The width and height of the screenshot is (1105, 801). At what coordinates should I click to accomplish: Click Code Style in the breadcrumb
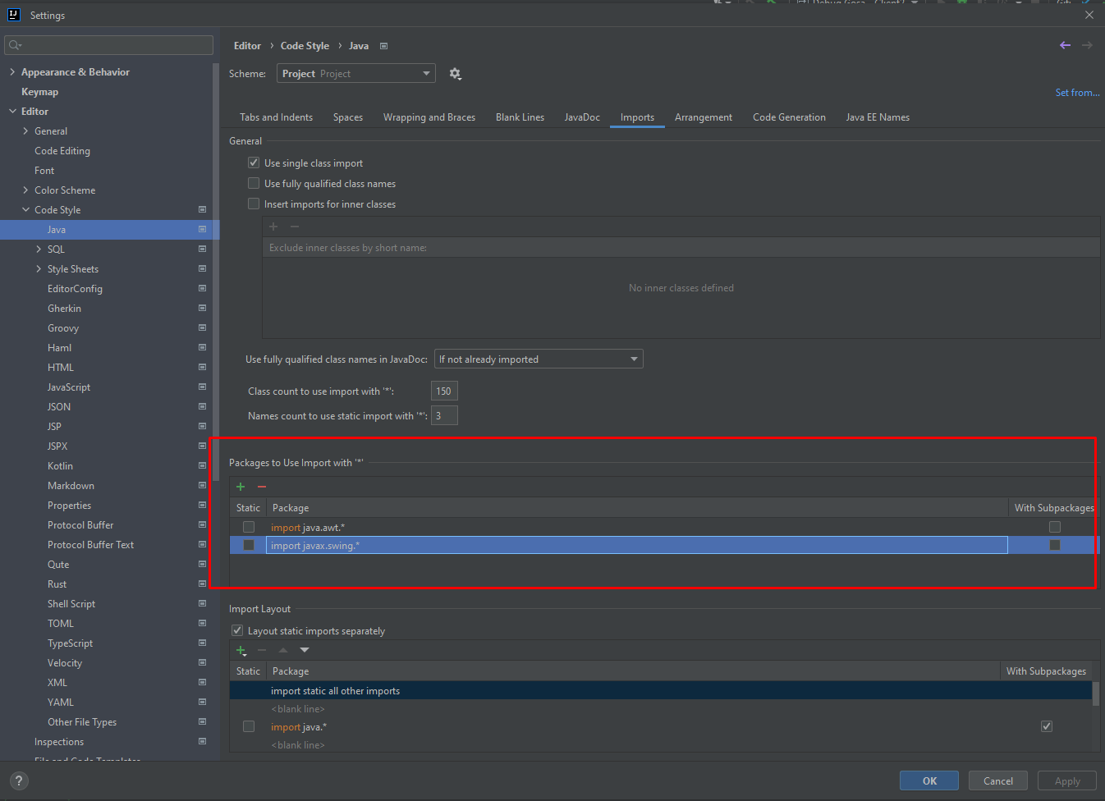[x=305, y=46]
